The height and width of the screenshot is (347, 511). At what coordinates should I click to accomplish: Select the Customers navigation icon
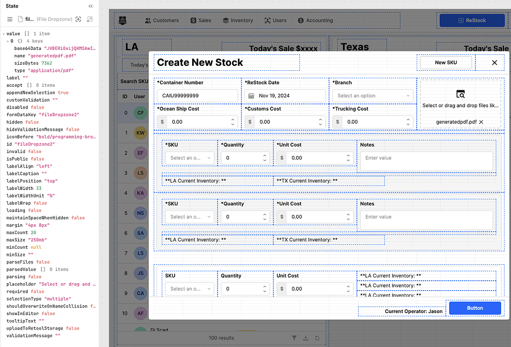149,20
